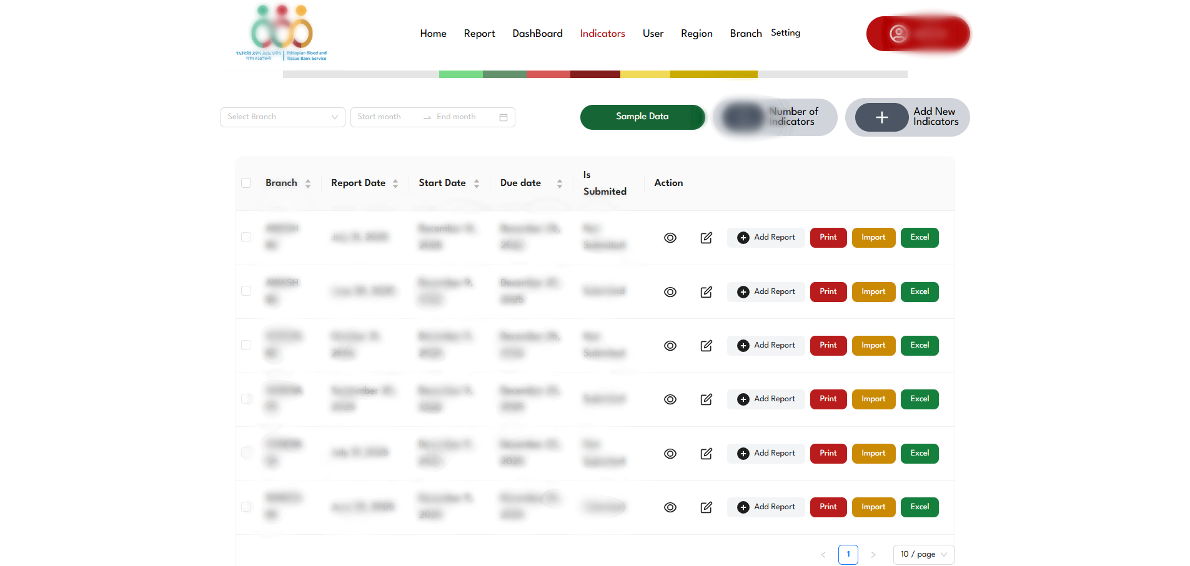Check the first row checkbox

click(x=246, y=237)
